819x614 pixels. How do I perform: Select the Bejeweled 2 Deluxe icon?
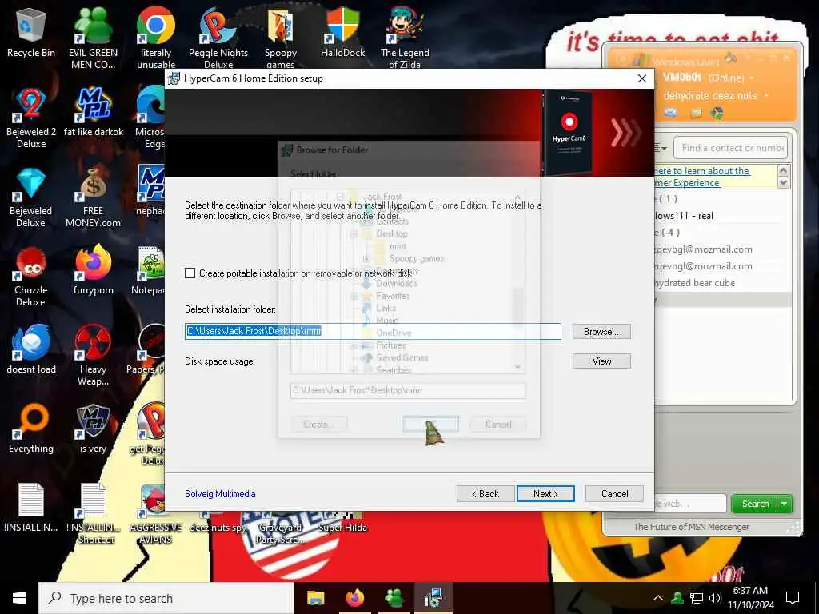pos(31,118)
